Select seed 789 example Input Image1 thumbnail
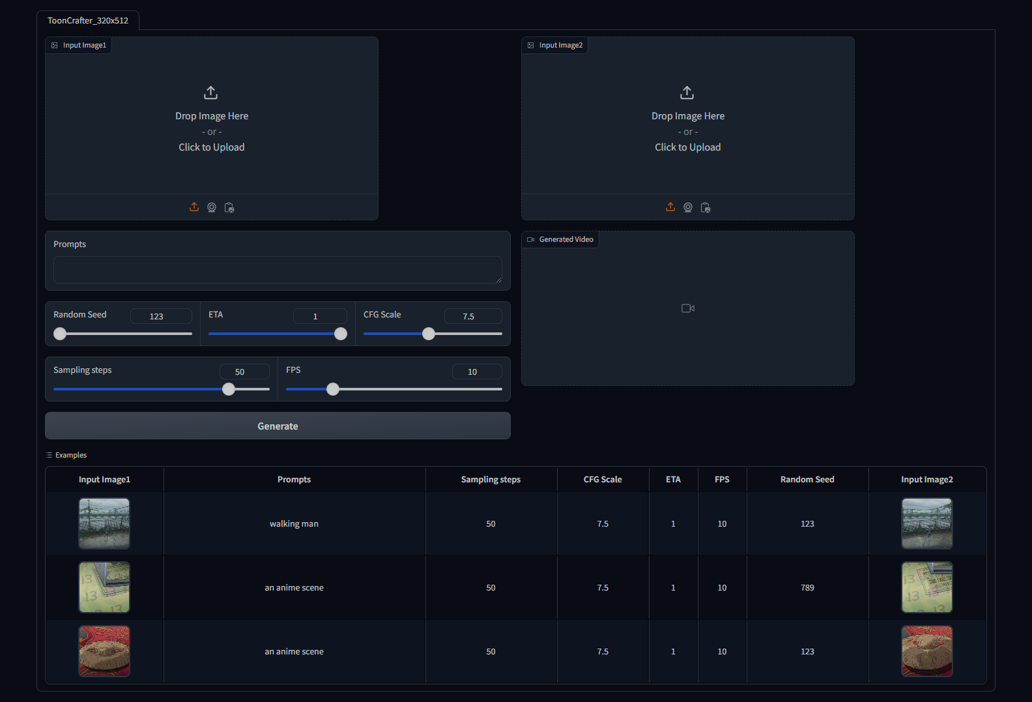The width and height of the screenshot is (1032, 702). pos(104,587)
